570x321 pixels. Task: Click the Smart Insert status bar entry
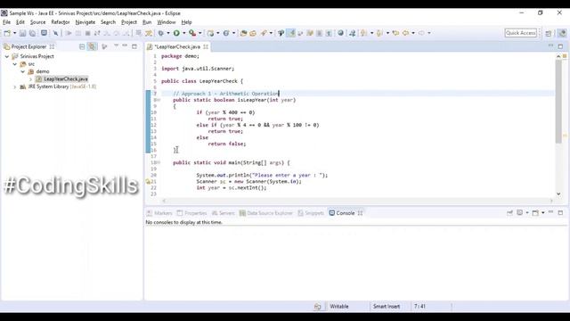tap(387, 307)
